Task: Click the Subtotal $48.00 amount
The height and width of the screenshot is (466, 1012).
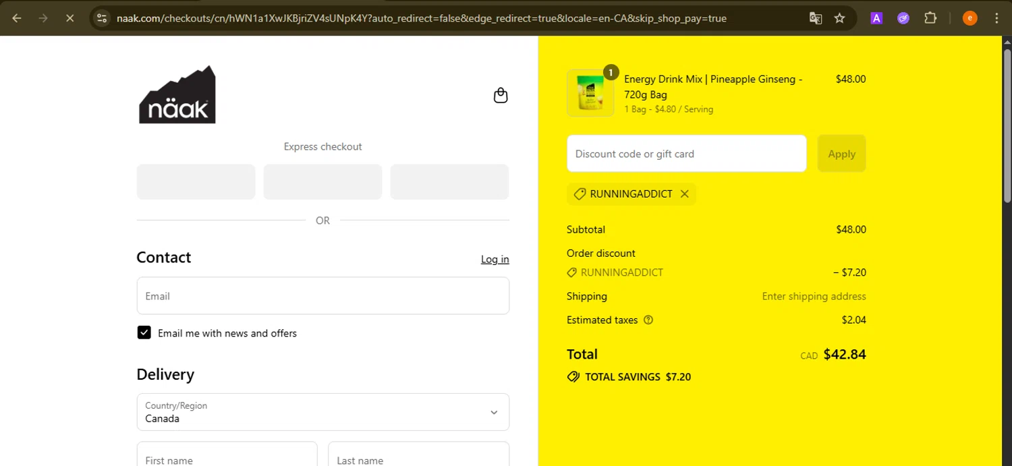Action: 851,229
